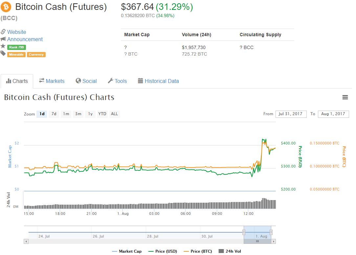The image size is (356, 255).
Task: Open the chart hamburger context menu
Action: coord(345,97)
